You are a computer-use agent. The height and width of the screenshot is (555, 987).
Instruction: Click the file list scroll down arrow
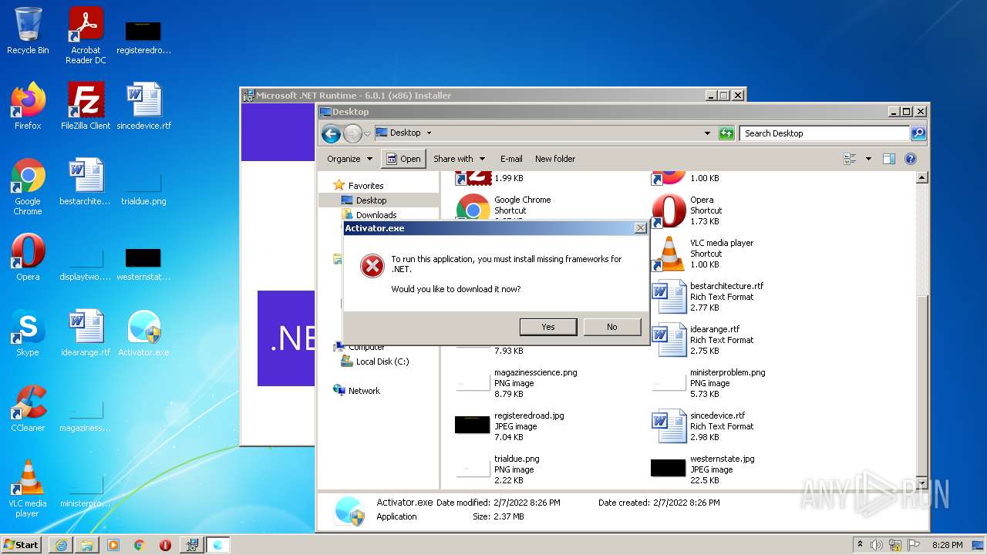pos(921,483)
